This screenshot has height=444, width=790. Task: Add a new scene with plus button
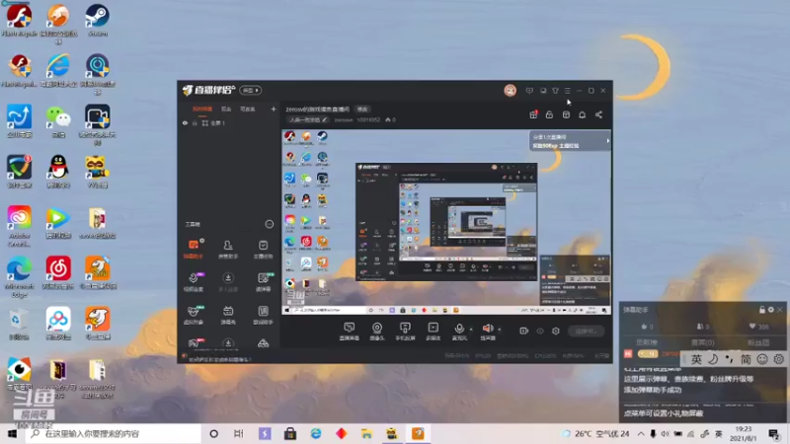point(274,109)
